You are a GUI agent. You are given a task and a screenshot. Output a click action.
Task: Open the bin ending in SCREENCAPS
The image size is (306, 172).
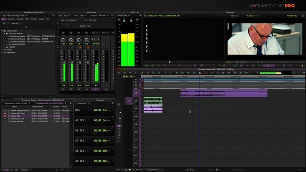(32, 42)
